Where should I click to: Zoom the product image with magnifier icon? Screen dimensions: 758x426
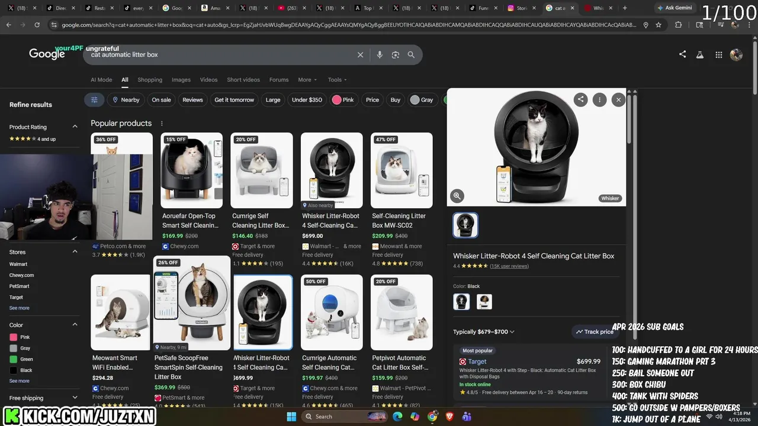[x=457, y=196]
